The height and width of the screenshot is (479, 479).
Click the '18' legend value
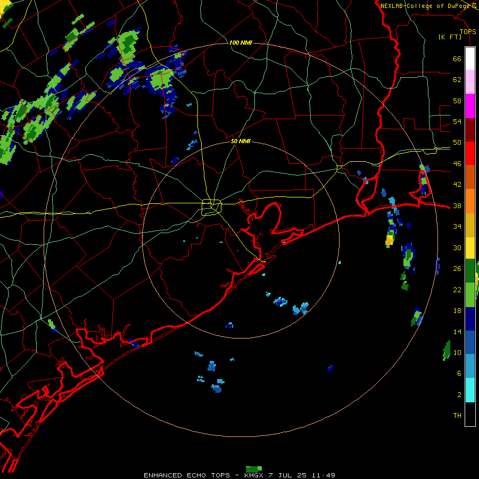coord(457,311)
